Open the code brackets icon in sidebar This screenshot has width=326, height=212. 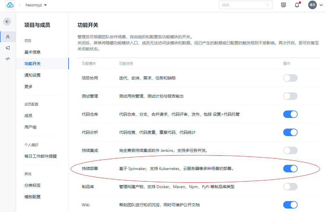pos(8,59)
